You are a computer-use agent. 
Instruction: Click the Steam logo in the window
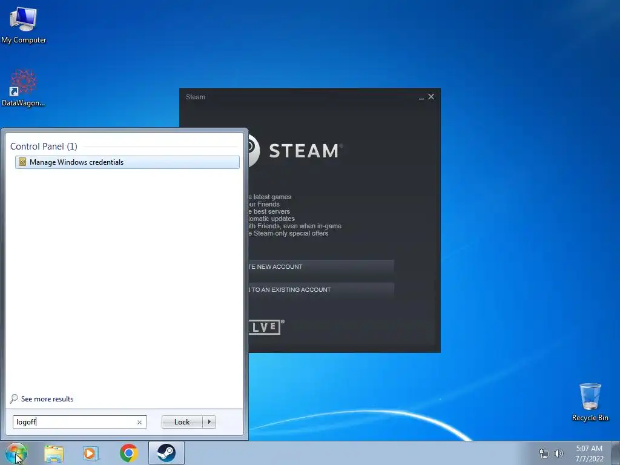tap(295, 151)
